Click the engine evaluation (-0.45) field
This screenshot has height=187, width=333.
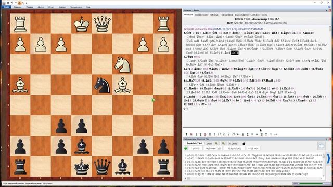(196, 148)
